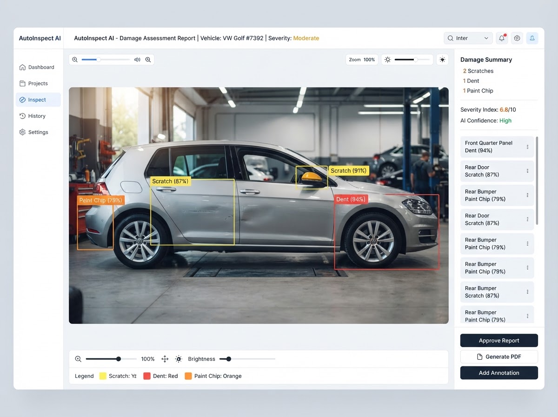Viewport: 558px width, 417px height.
Task: Click the Projects folder icon in the sidebar
Action: [22, 83]
